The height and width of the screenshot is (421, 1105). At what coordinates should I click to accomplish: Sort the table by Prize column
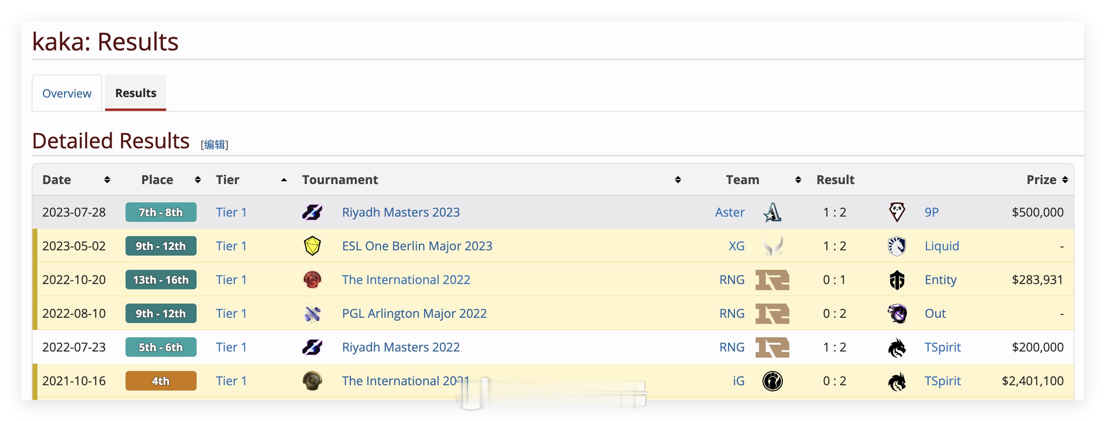1065,180
